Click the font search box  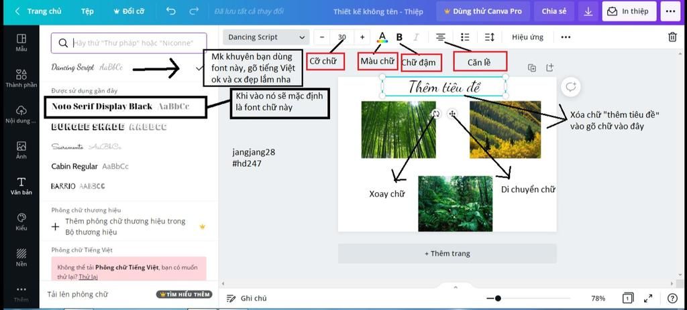(x=129, y=43)
